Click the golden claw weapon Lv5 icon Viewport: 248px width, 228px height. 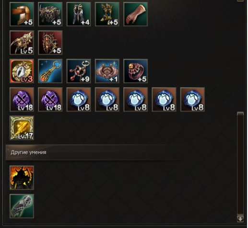[22, 43]
